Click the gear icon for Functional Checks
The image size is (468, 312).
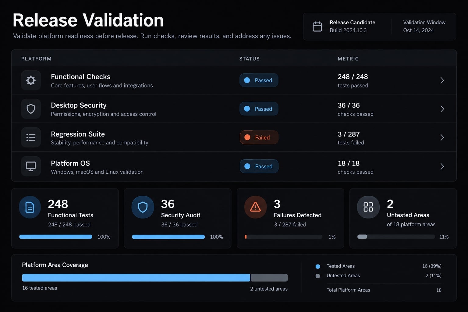coord(31,80)
